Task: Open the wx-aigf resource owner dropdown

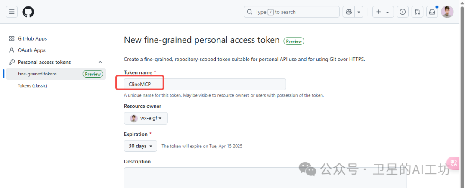Action: point(146,118)
